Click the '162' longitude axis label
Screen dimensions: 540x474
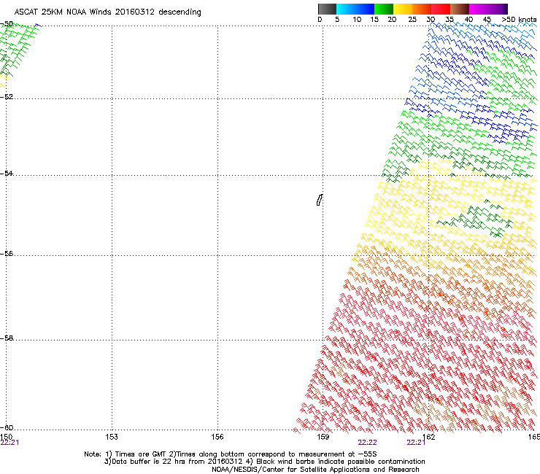[428, 437]
